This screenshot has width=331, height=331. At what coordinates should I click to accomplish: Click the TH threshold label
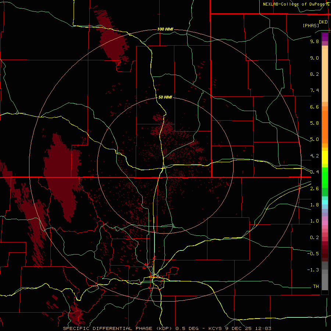(x=316, y=286)
